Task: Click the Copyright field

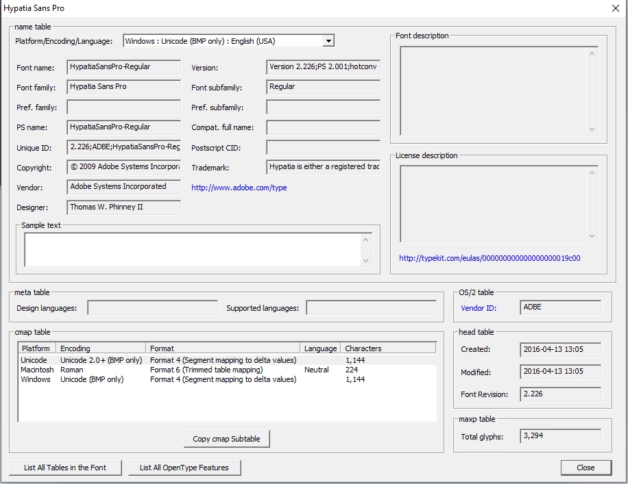Action: point(124,167)
